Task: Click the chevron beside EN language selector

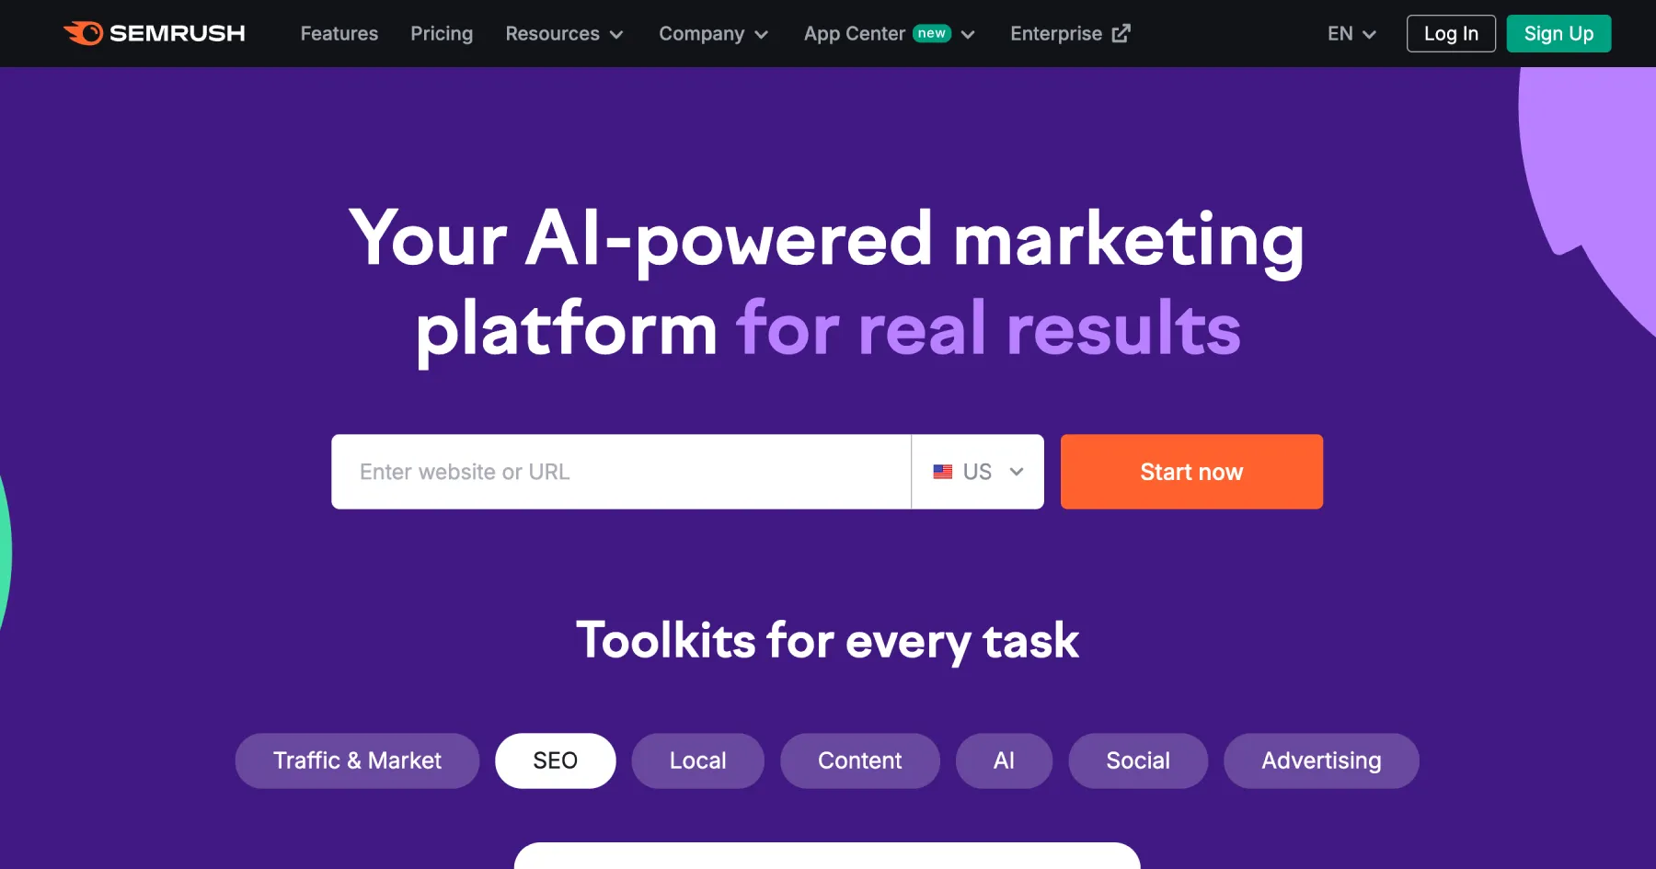Action: click(1371, 35)
